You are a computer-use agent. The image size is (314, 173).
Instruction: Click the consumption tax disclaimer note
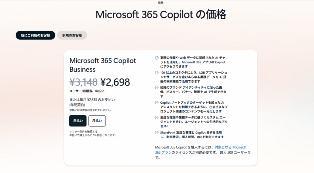click(90, 110)
